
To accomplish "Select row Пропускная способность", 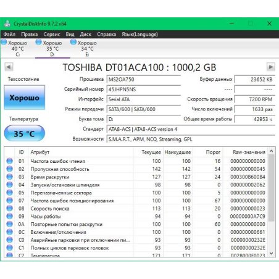I will click(136, 169).
